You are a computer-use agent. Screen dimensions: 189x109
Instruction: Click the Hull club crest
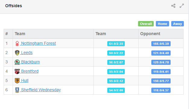(17, 81)
